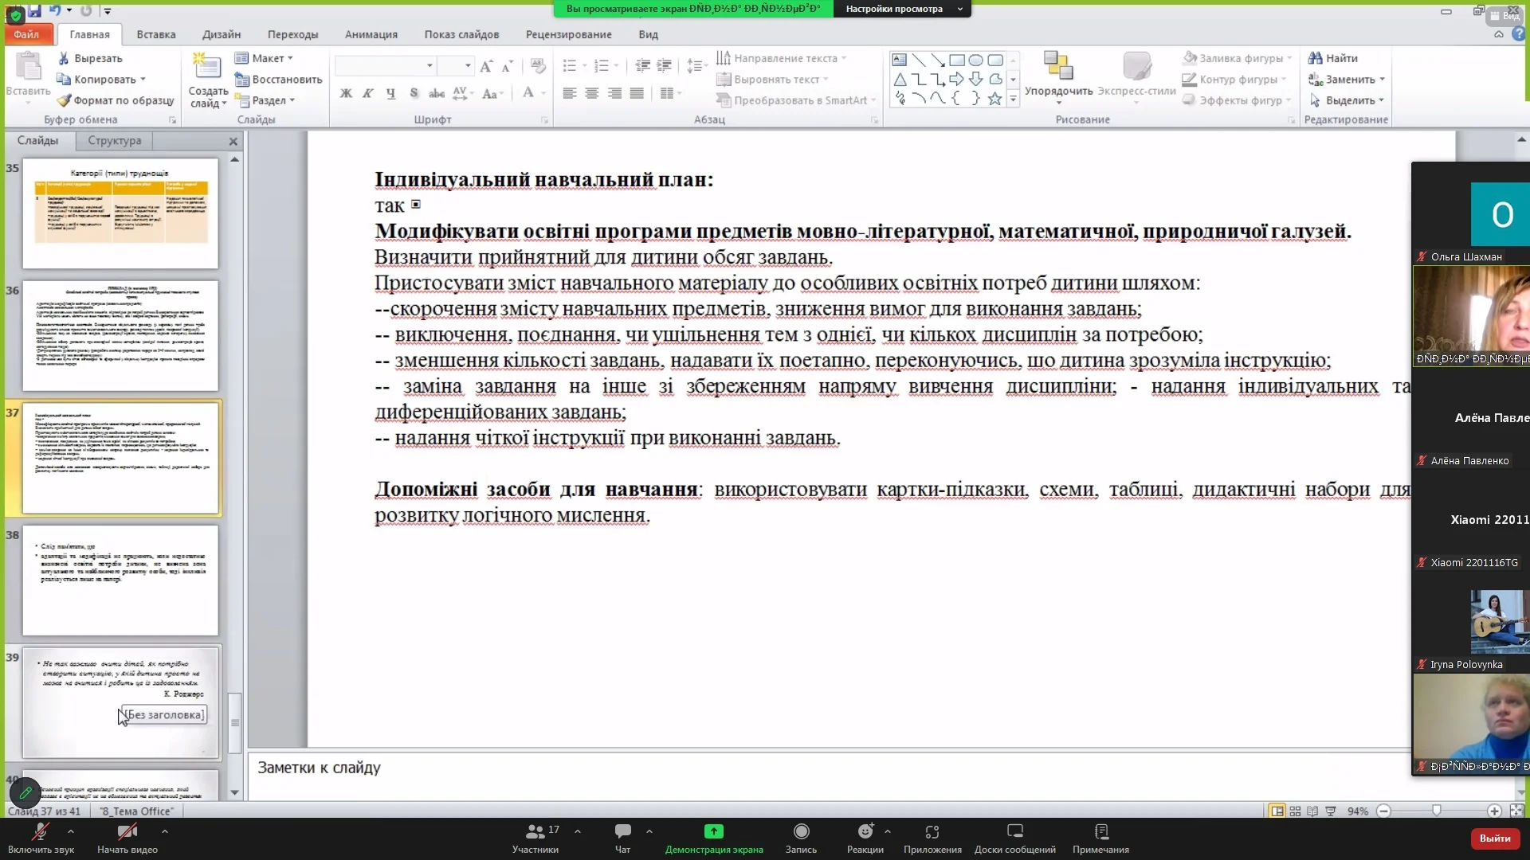Open the Вставка ribbon tab

155,34
